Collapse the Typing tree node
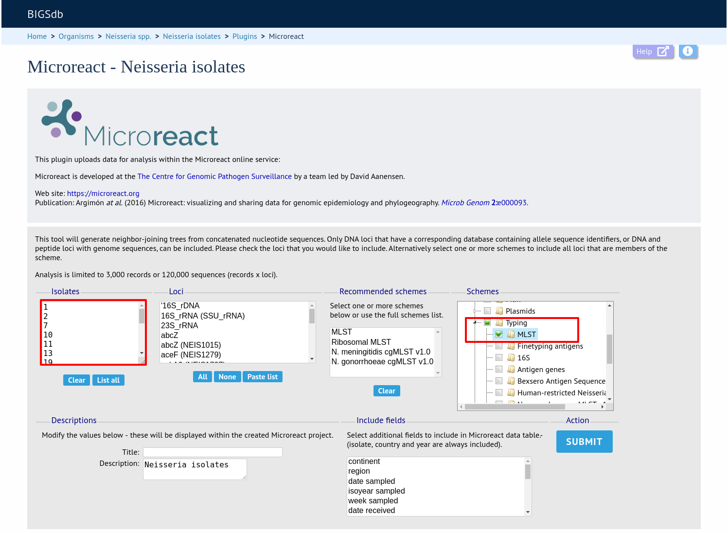The width and height of the screenshot is (728, 533). click(476, 323)
